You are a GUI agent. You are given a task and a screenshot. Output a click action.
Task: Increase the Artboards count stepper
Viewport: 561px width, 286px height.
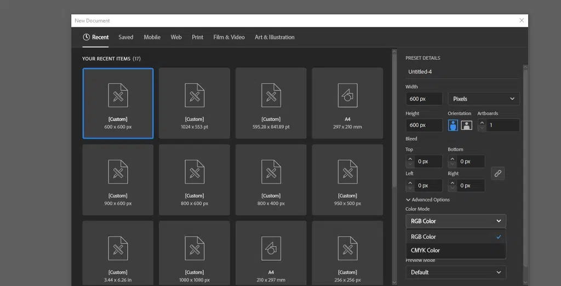(482, 122)
